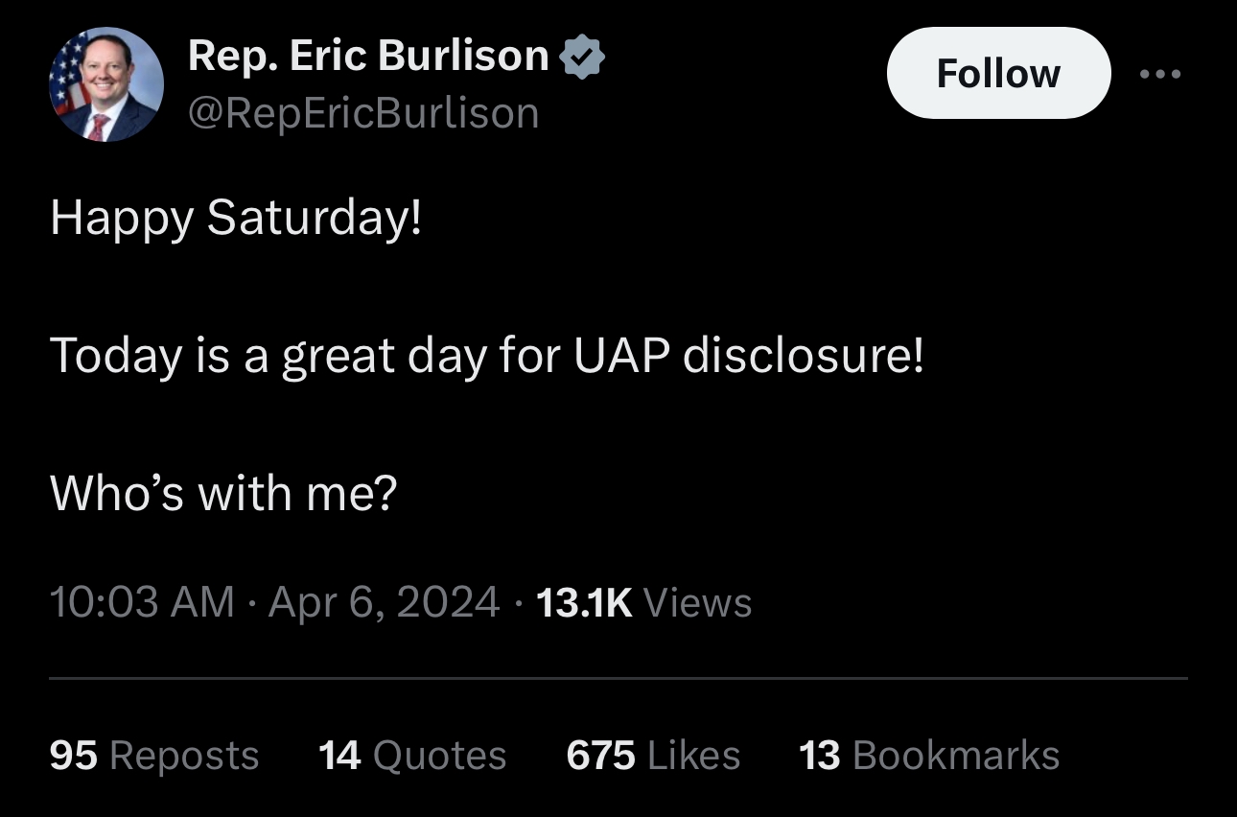The width and height of the screenshot is (1237, 817).
Task: Click the 13 Bookmarks count
Action: [x=928, y=756]
